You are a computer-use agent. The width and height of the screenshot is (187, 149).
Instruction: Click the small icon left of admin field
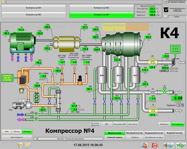pos(166,17)
